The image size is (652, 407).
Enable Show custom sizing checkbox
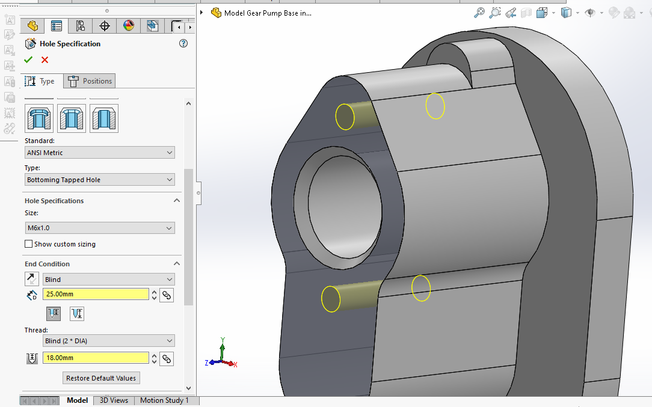point(28,244)
